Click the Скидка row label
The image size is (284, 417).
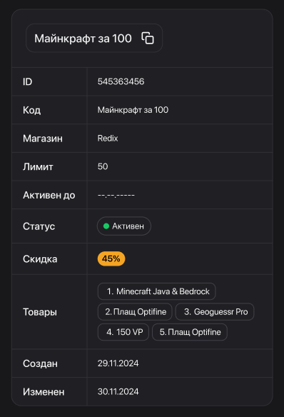click(40, 258)
